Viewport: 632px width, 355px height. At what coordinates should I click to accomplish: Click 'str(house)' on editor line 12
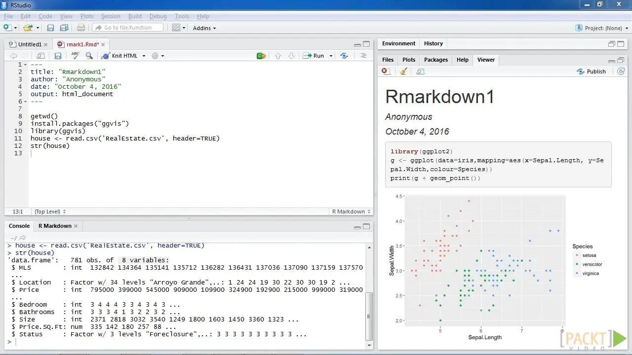click(x=50, y=146)
